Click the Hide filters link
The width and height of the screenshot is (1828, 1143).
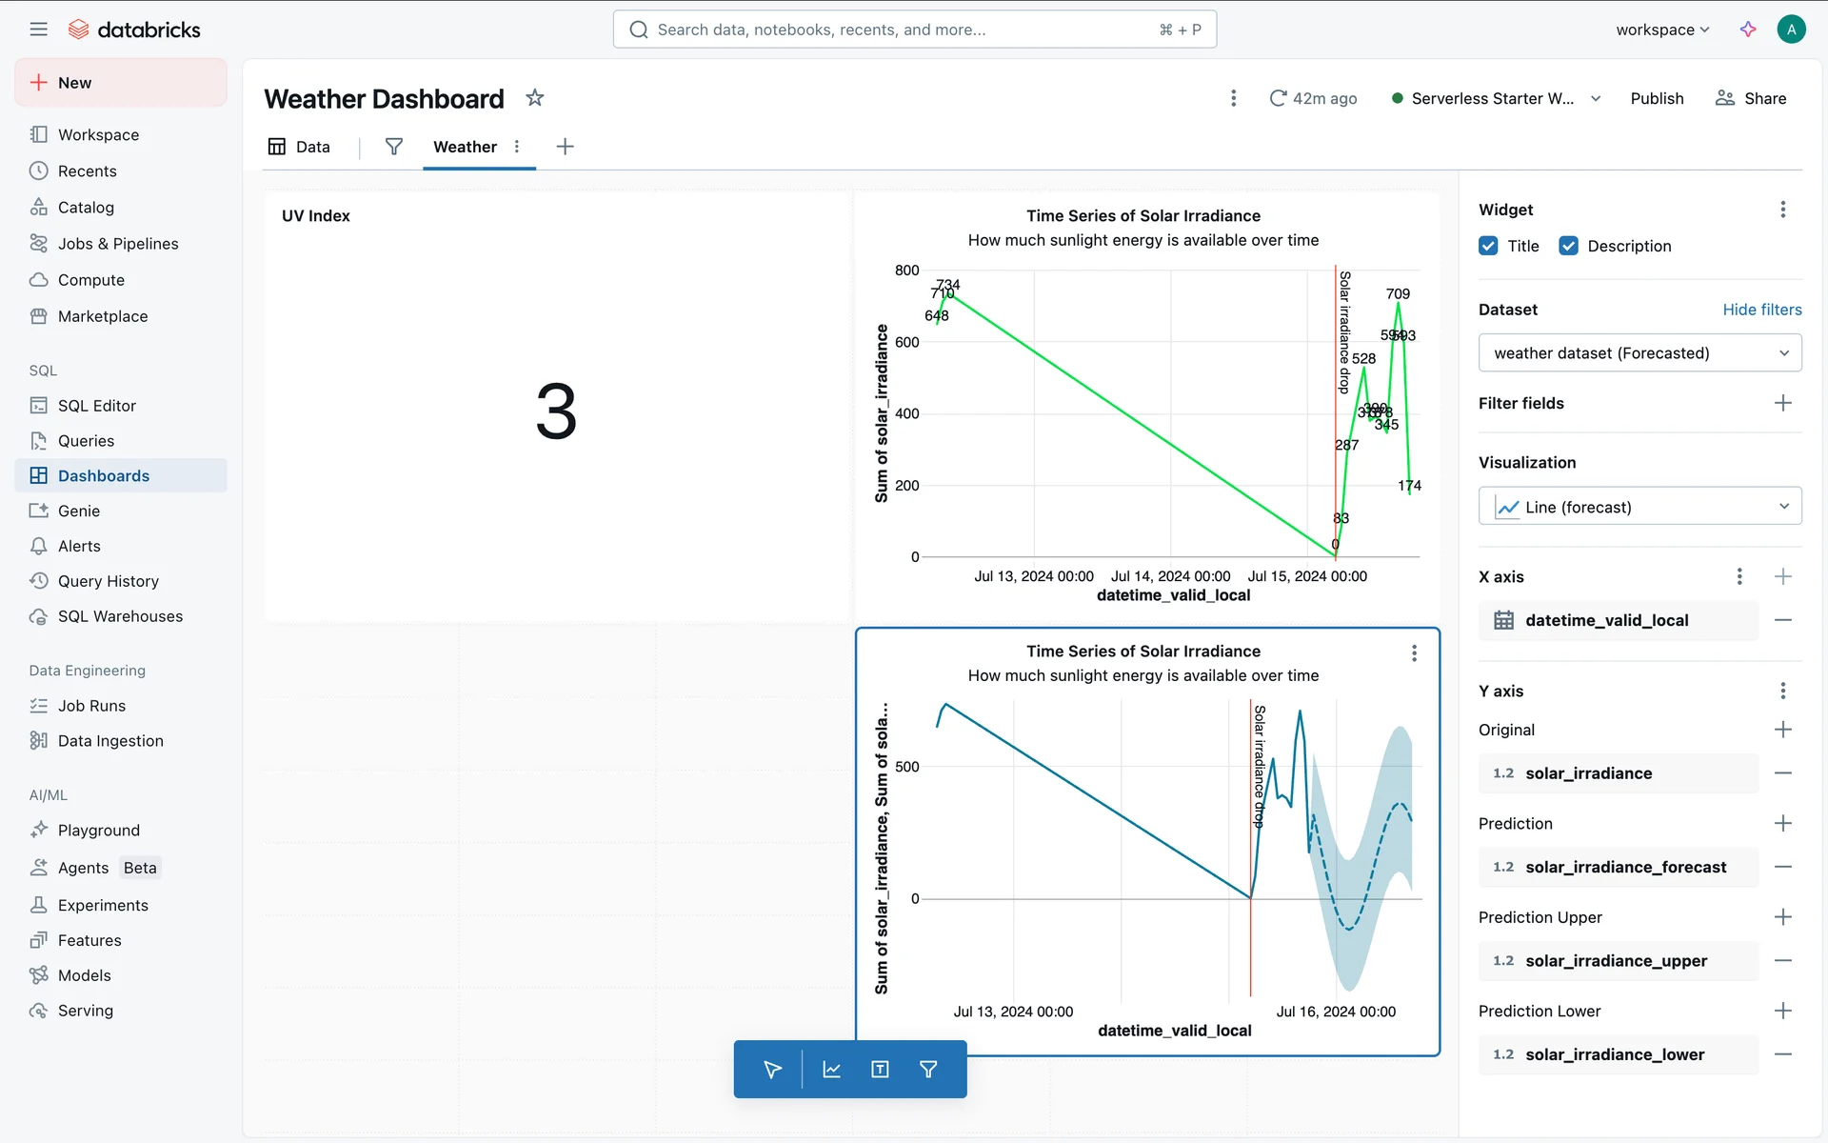(x=1761, y=310)
